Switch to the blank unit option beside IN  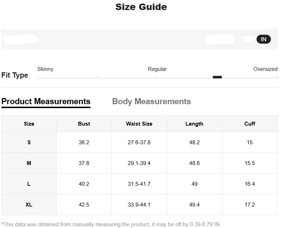[250, 39]
